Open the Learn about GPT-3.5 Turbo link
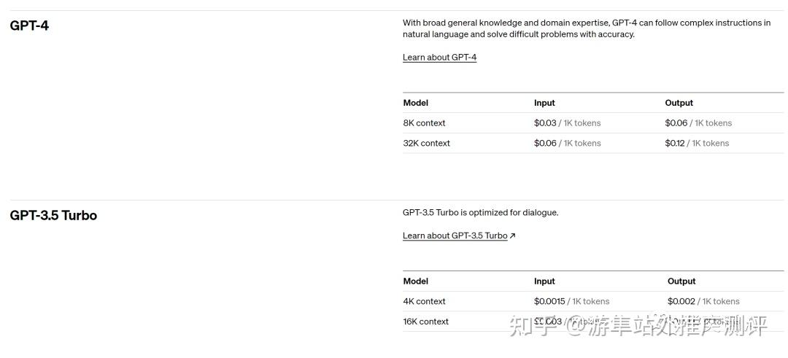Image resolution: width=788 pixels, height=358 pixels. 455,236
